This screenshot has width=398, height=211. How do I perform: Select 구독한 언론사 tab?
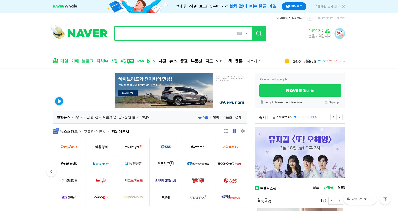point(95,132)
